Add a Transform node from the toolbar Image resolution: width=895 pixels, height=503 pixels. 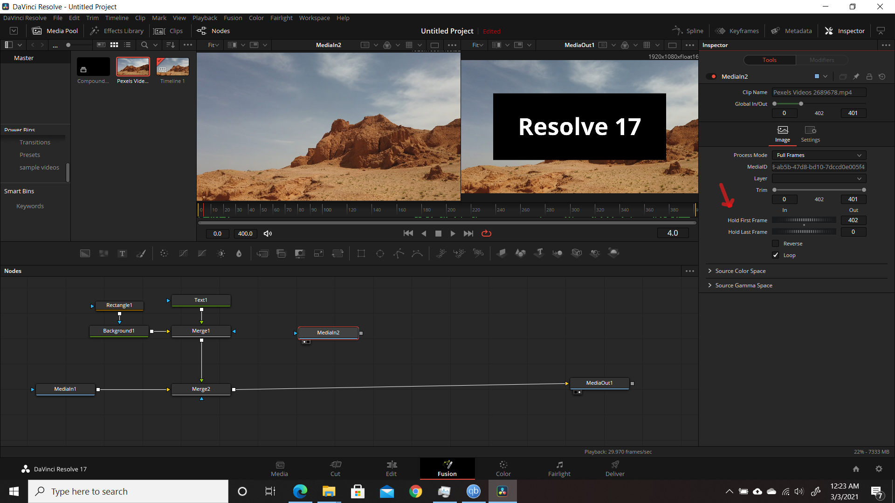click(x=337, y=253)
